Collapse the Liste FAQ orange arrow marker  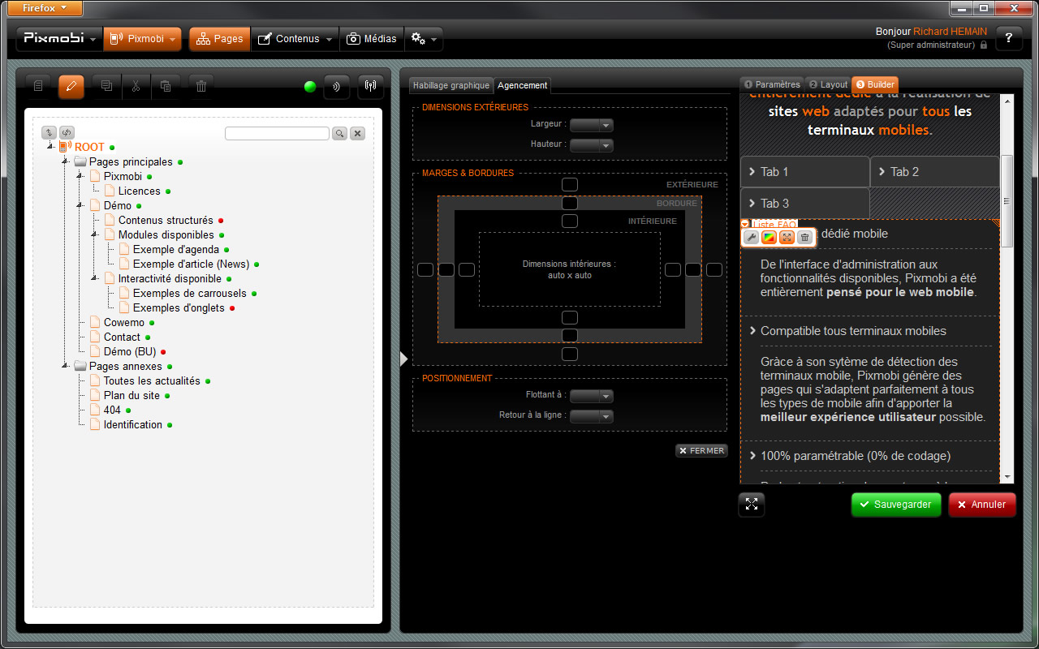click(745, 224)
